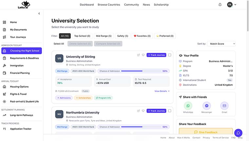View Details for University of Stirling

(x=162, y=91)
